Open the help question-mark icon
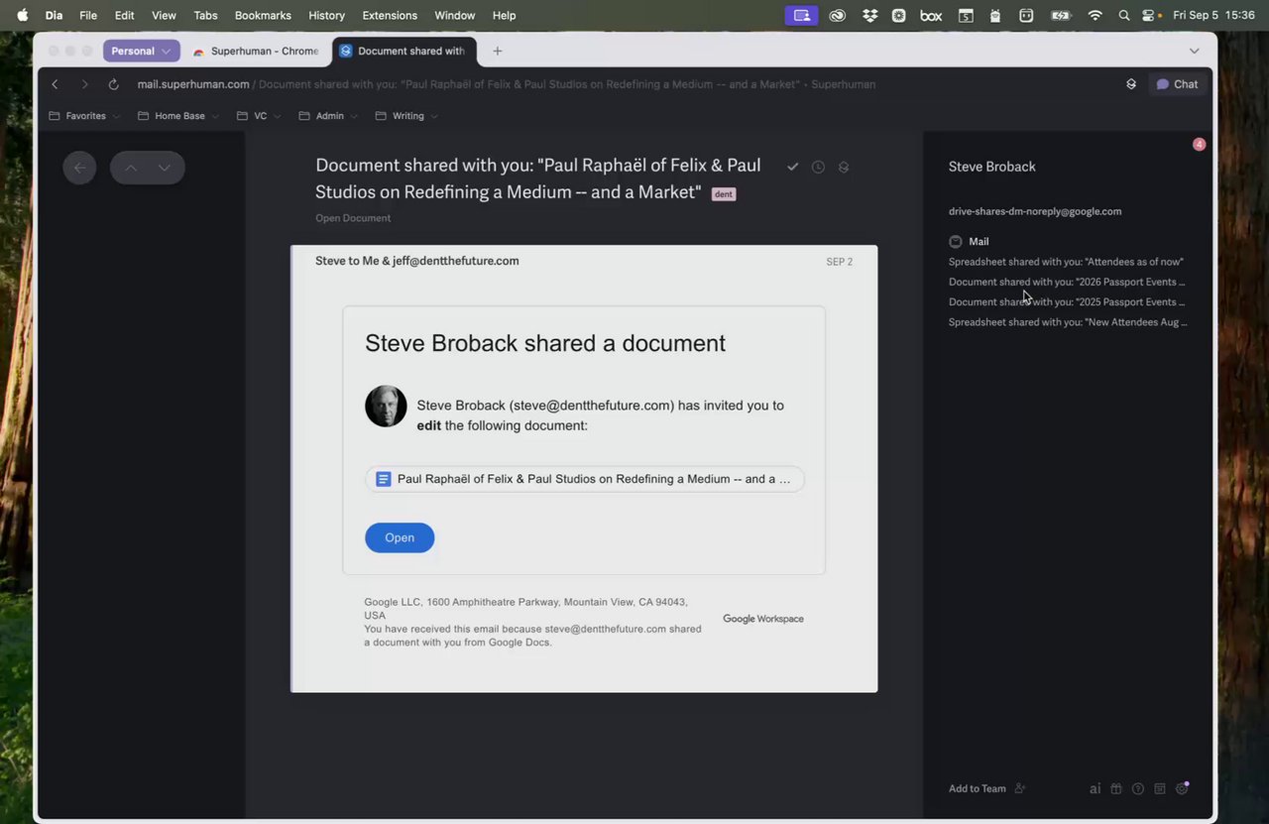The width and height of the screenshot is (1269, 824). pyautogui.click(x=1138, y=789)
